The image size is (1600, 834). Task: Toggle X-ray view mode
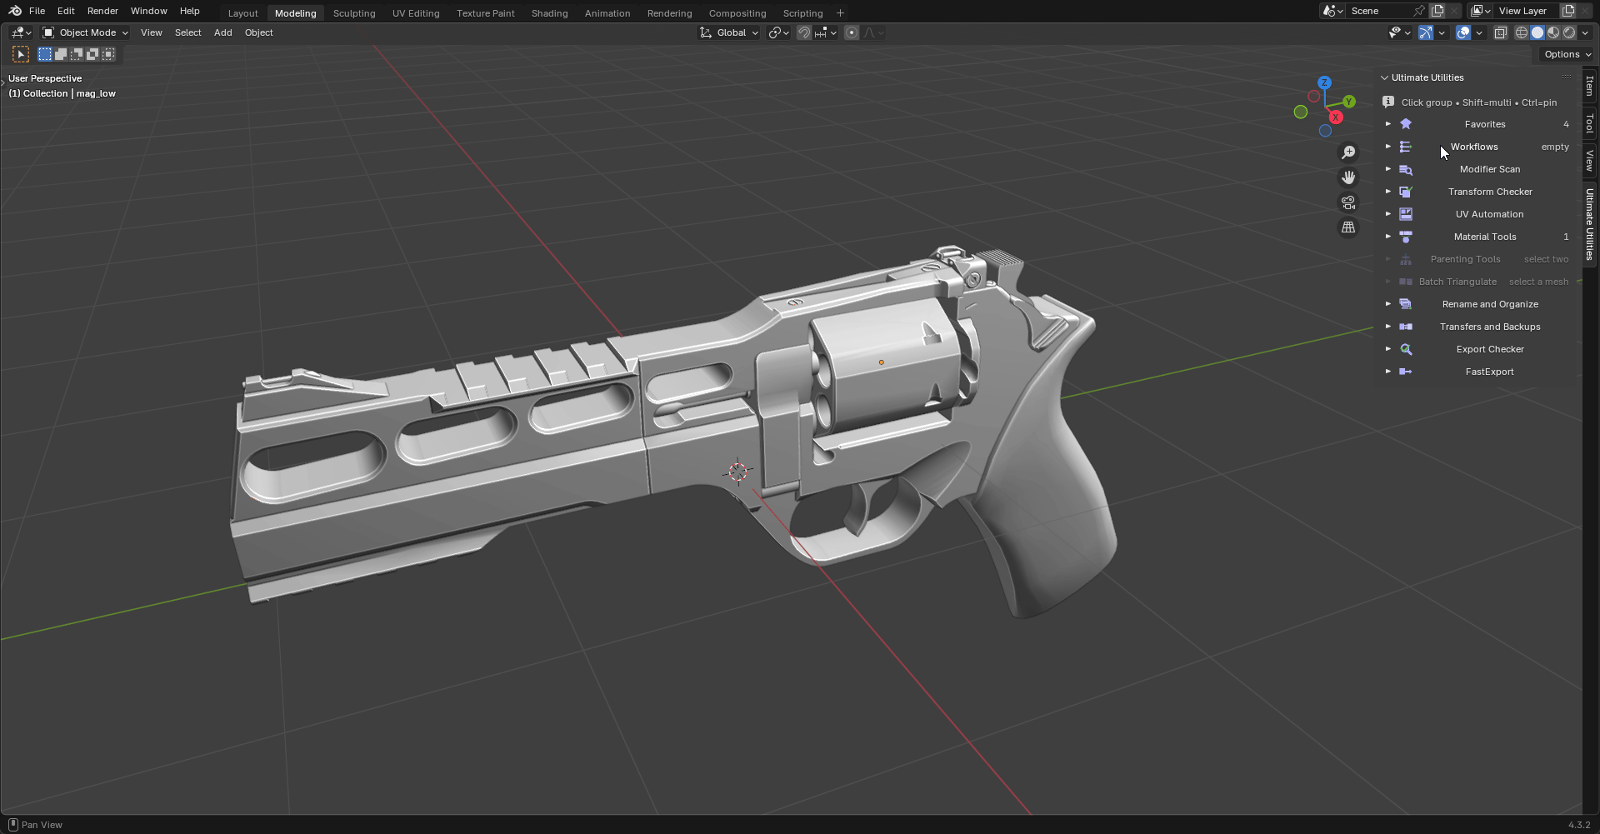1500,32
